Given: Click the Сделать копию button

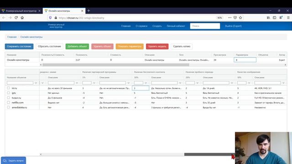Looking at the screenshot, I should (x=182, y=46).
